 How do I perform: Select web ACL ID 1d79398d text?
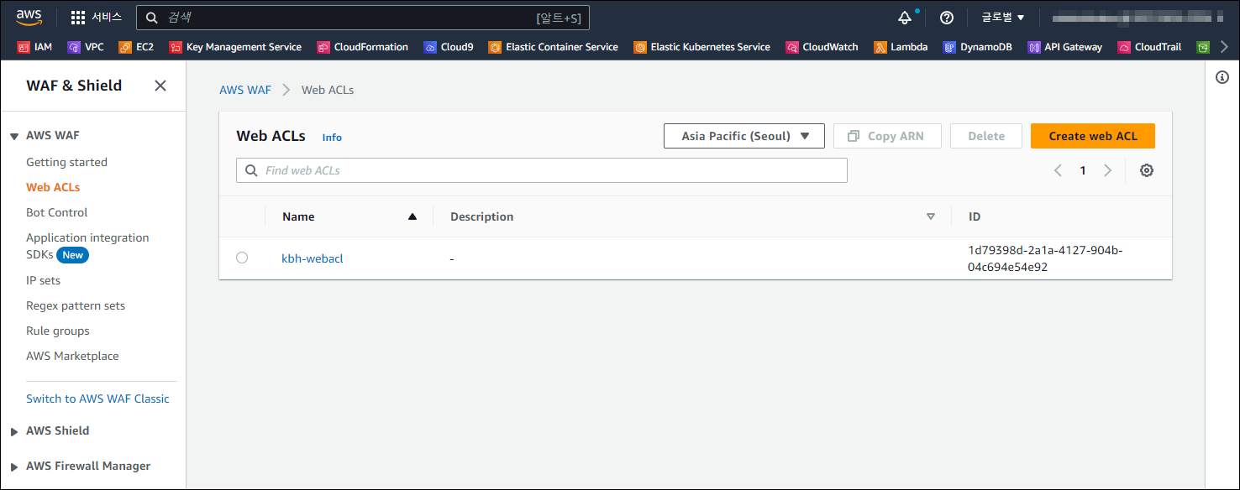click(x=1045, y=258)
